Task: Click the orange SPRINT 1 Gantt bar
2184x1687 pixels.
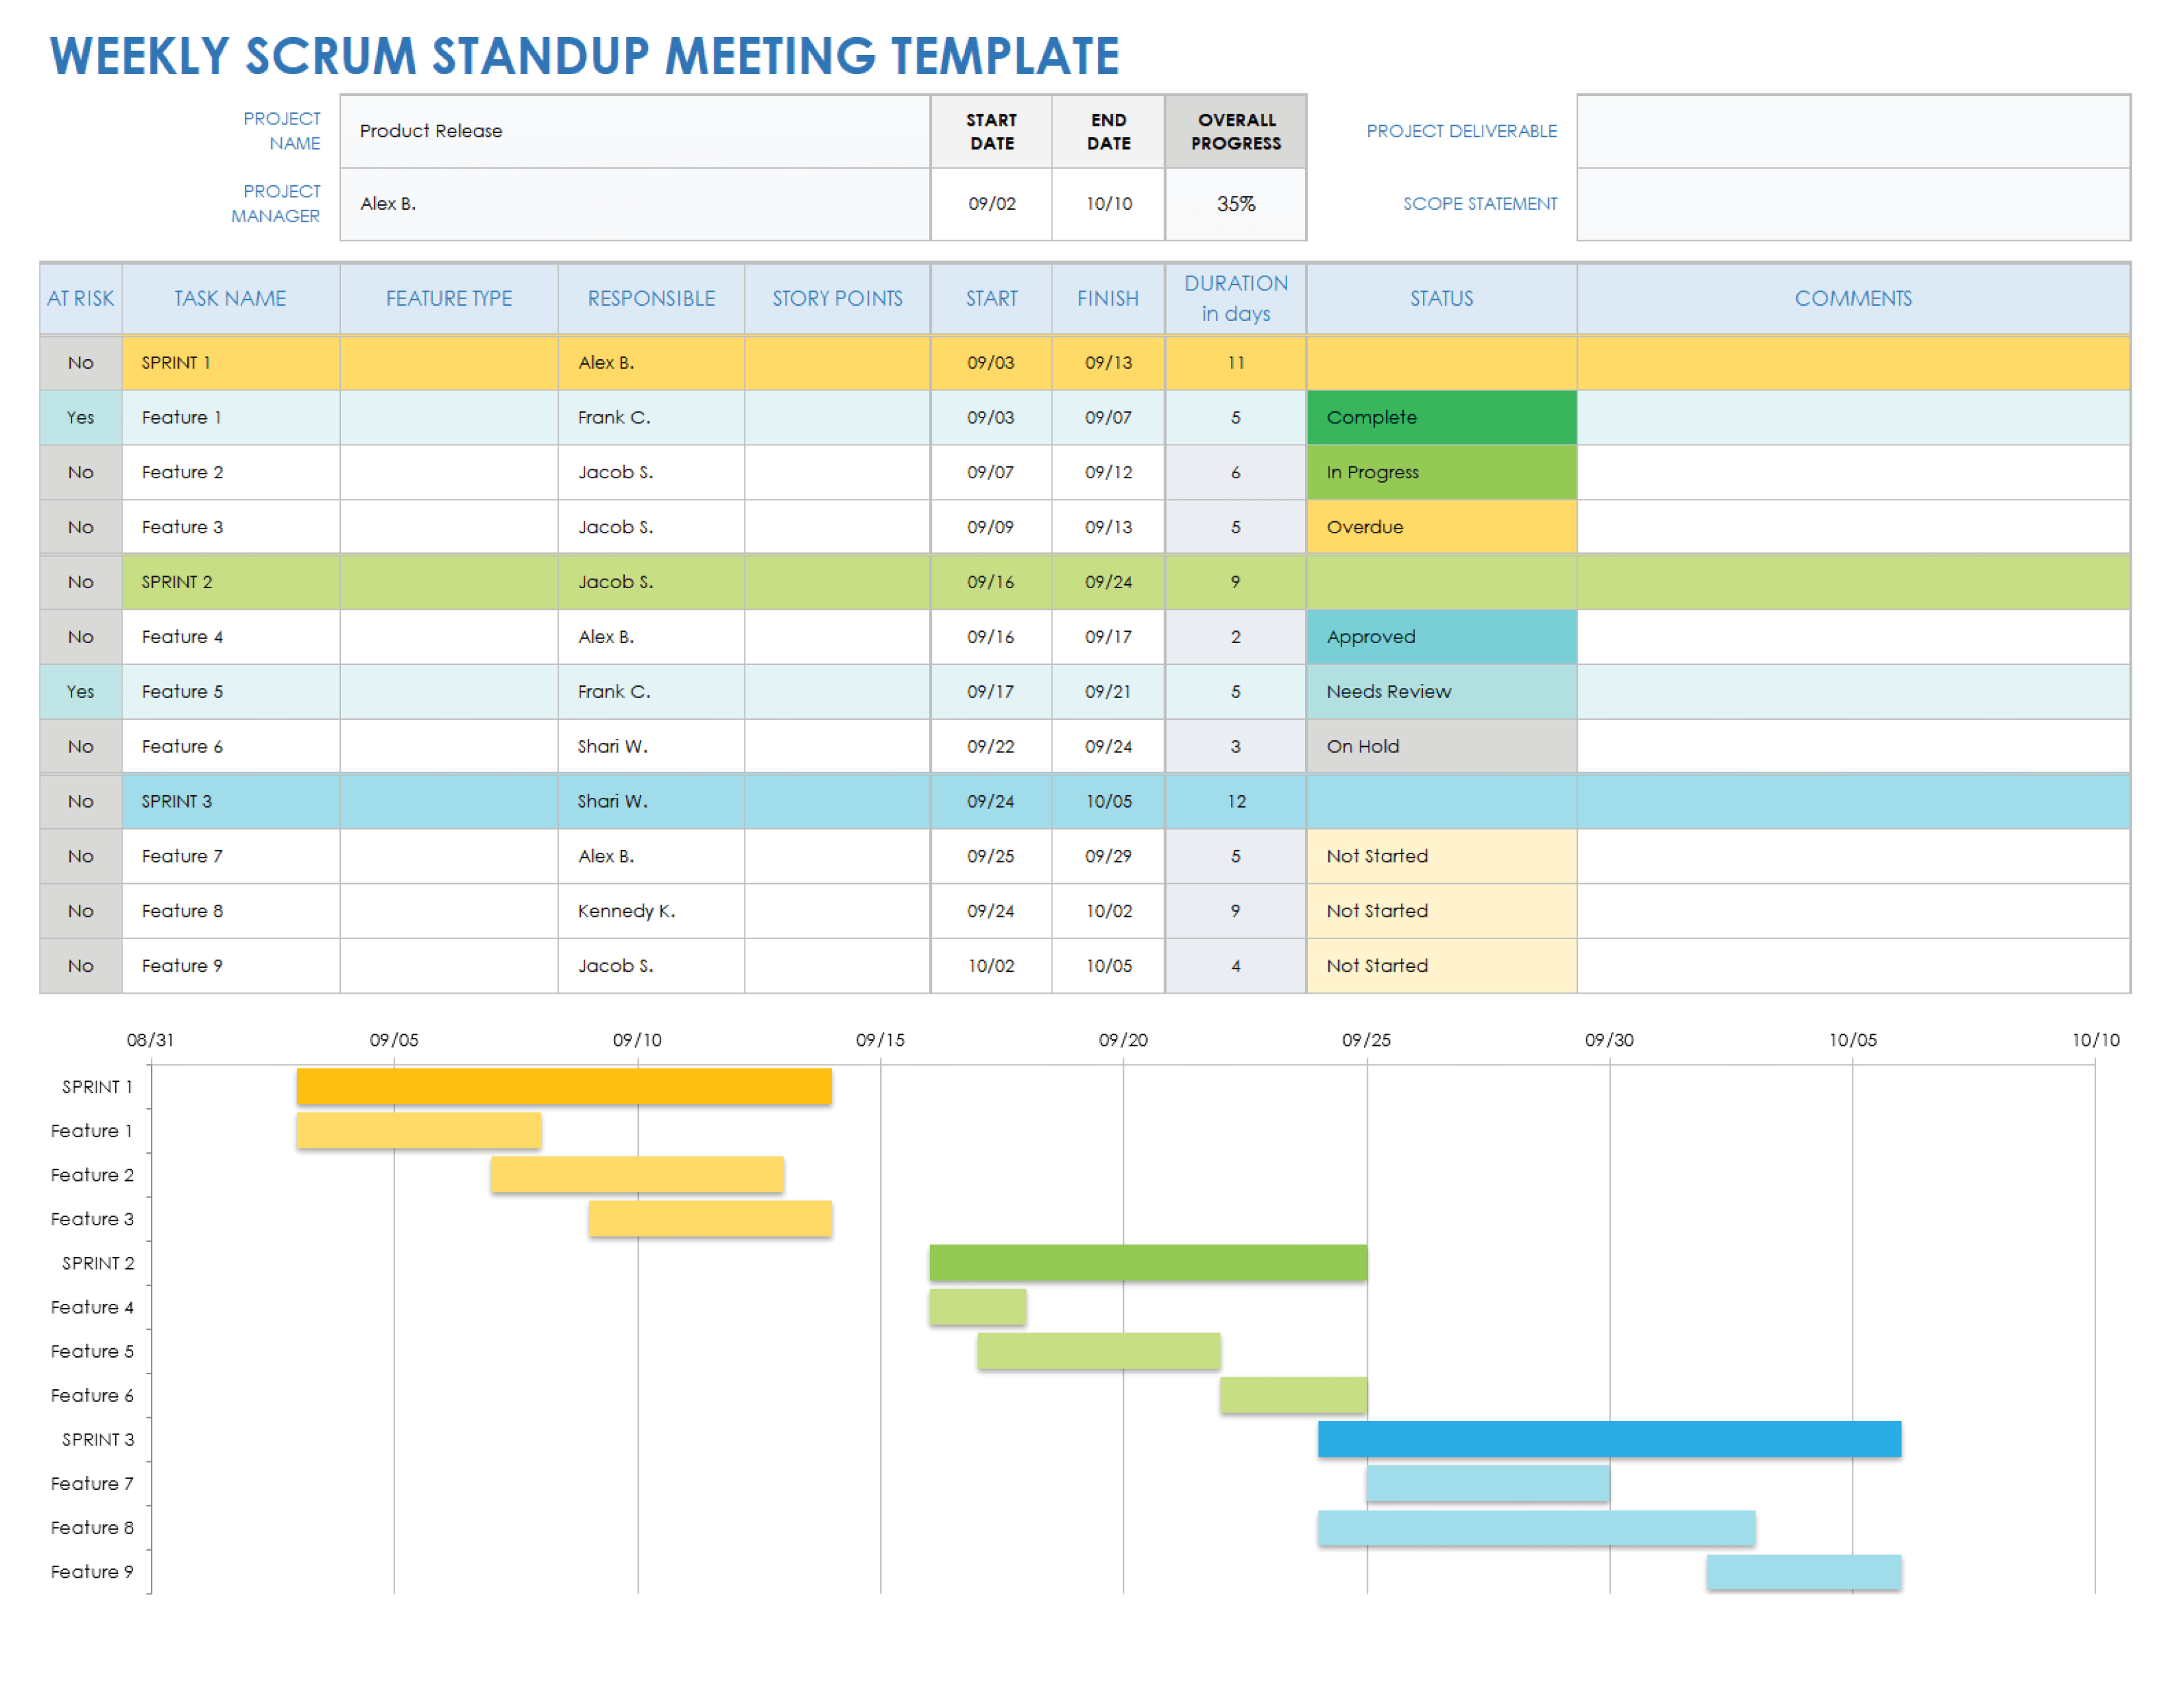Action: coord(564,1086)
